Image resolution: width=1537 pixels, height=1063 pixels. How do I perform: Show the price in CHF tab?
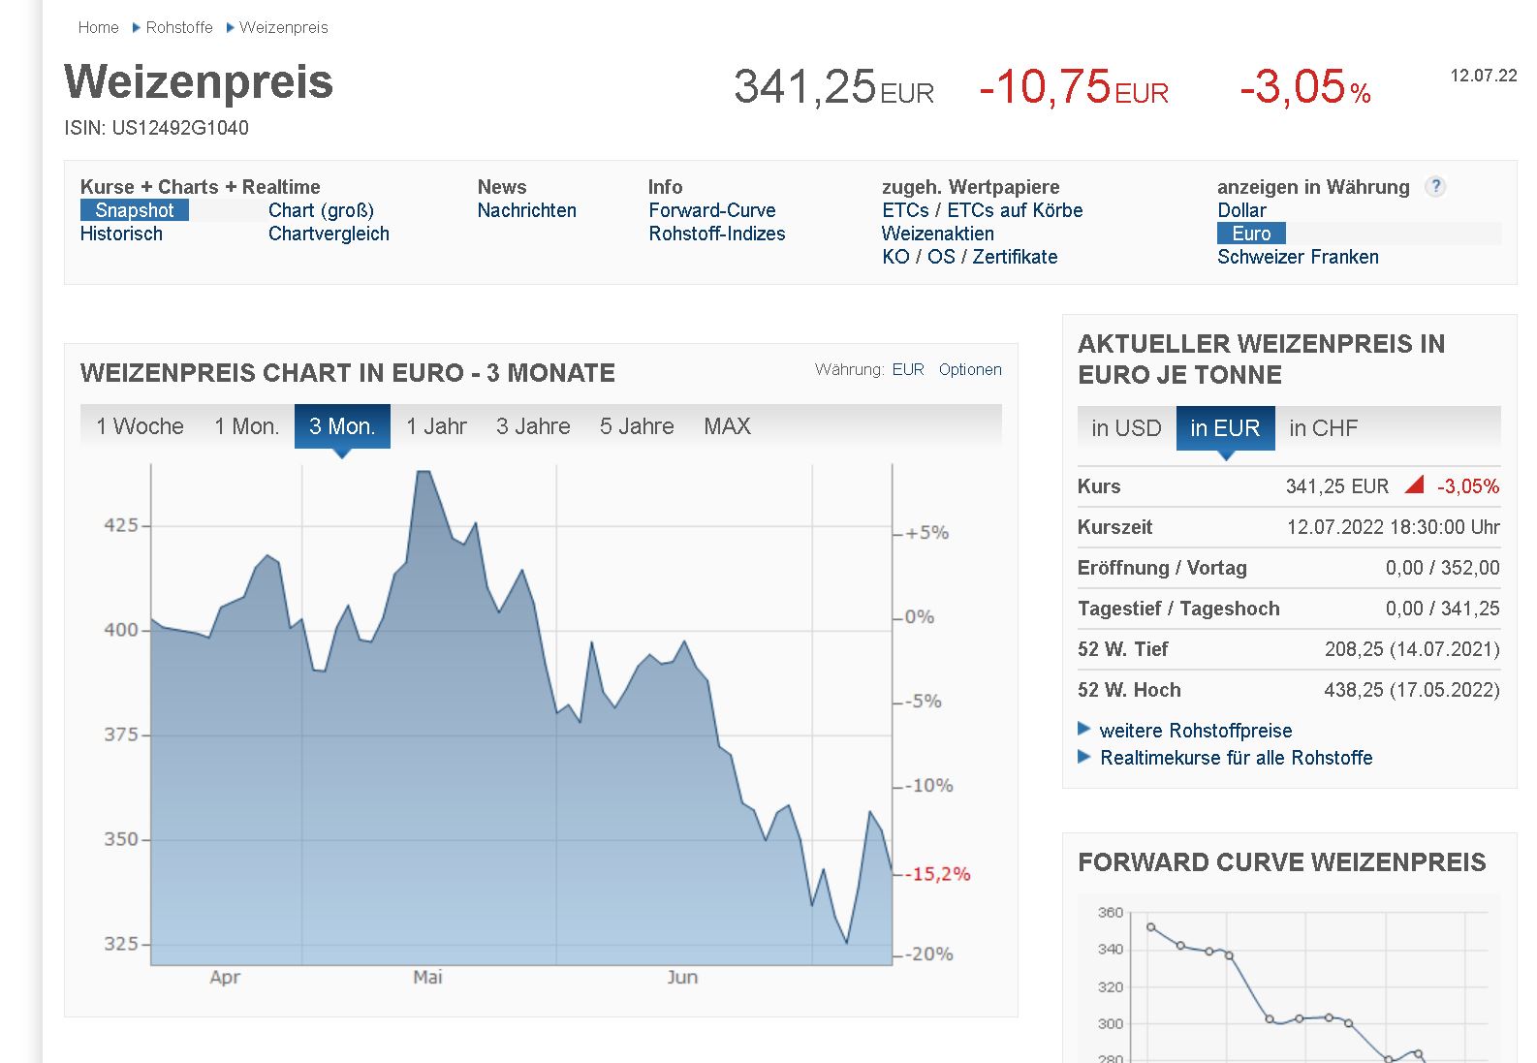pyautogui.click(x=1323, y=428)
